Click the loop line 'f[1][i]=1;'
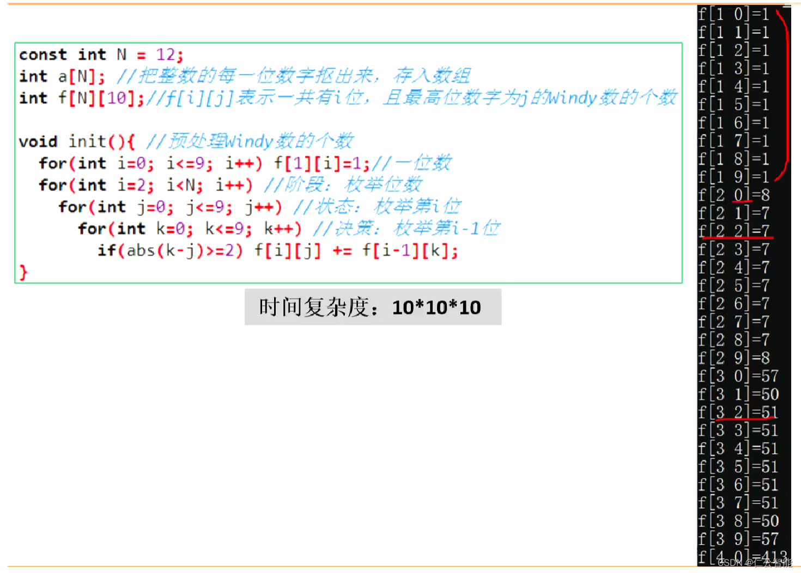The width and height of the screenshot is (801, 573). coord(245,163)
